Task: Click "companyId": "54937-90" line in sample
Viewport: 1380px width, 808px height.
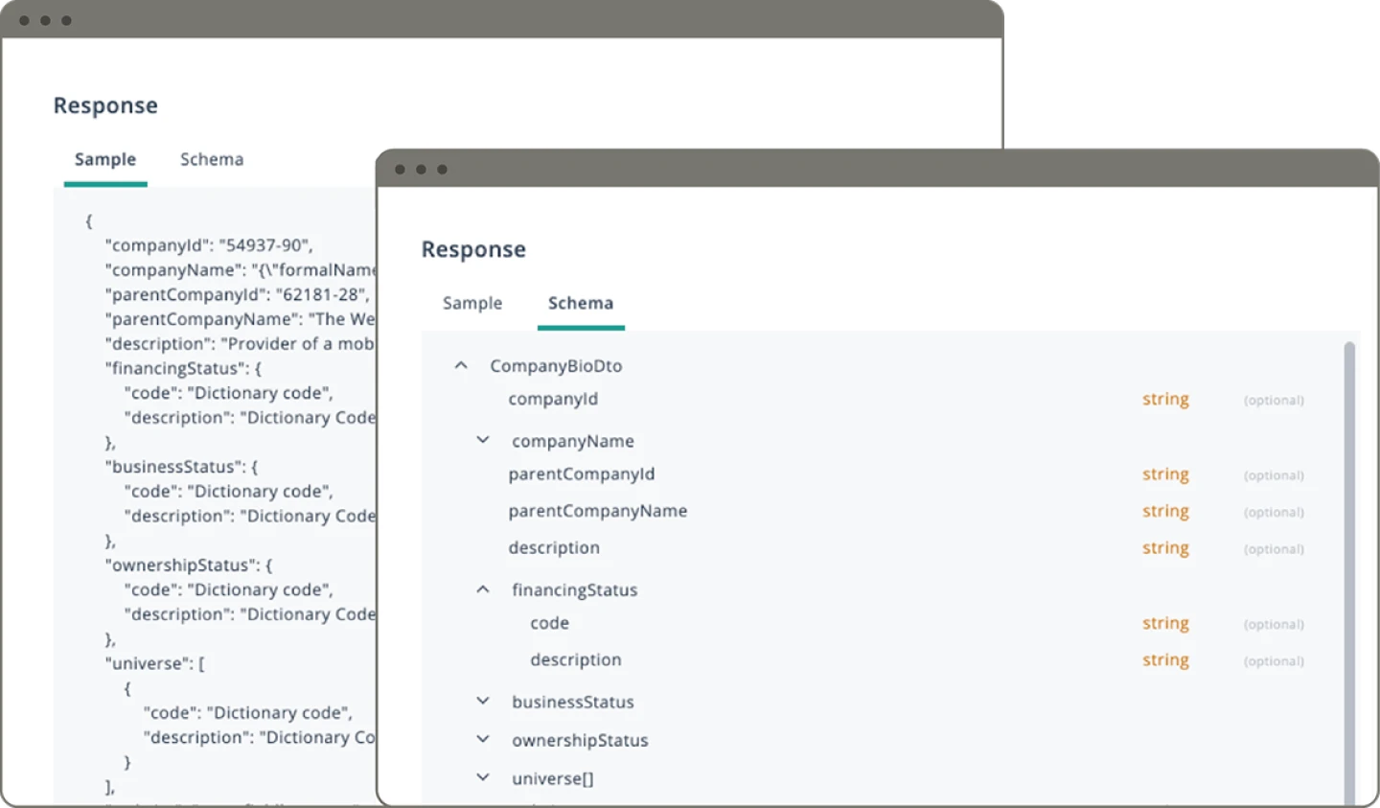Action: (x=209, y=245)
